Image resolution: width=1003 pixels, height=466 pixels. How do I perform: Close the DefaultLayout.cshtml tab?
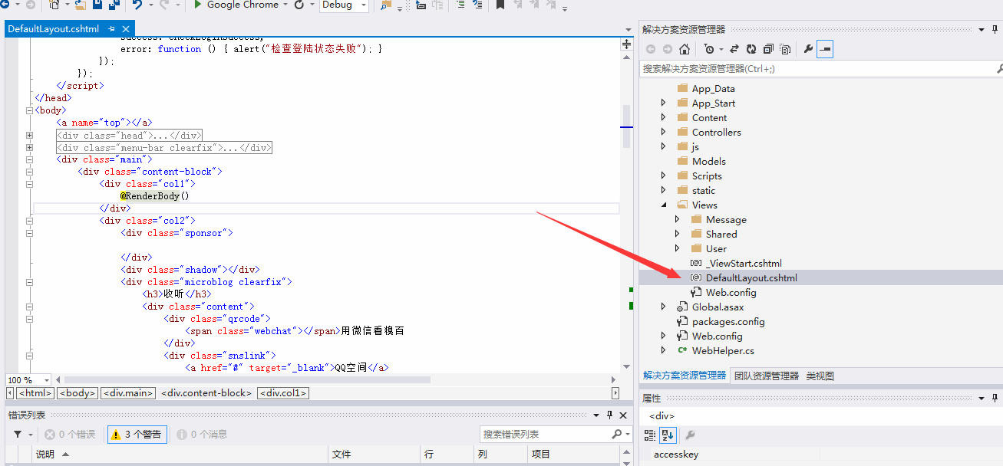point(127,29)
